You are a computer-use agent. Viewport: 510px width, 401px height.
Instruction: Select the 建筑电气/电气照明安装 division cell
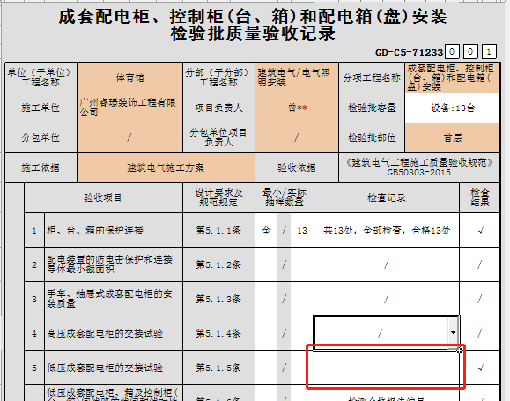coord(297,78)
